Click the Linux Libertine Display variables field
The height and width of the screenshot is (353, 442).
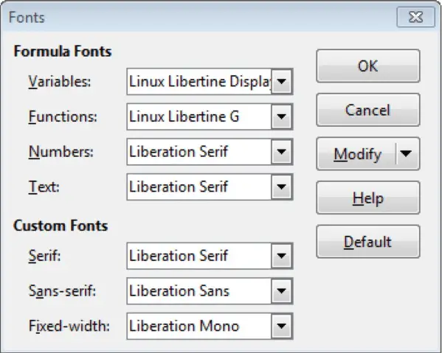[199, 82]
